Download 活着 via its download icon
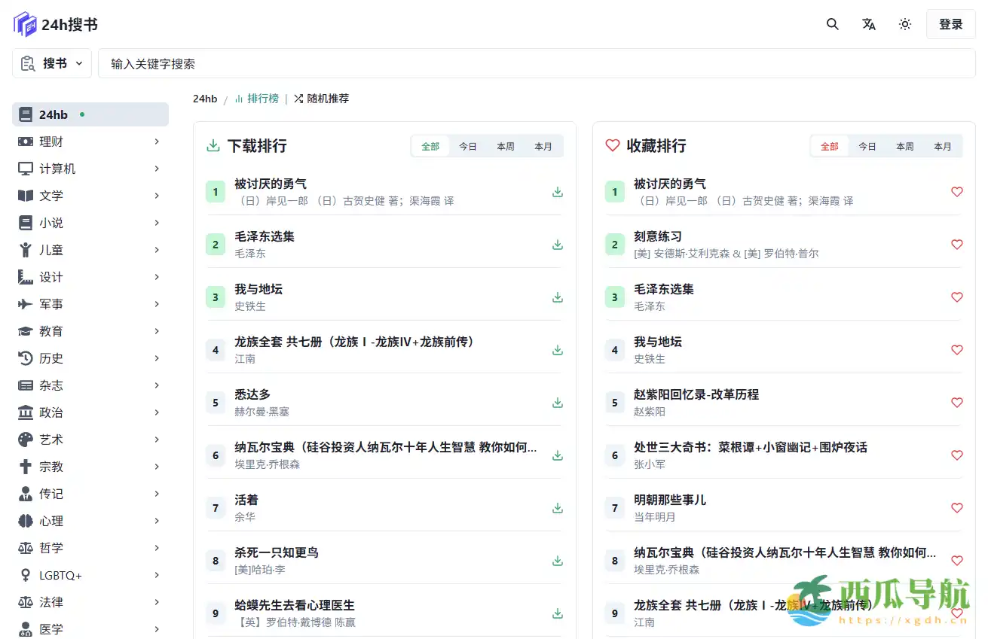988x639 pixels. [557, 508]
